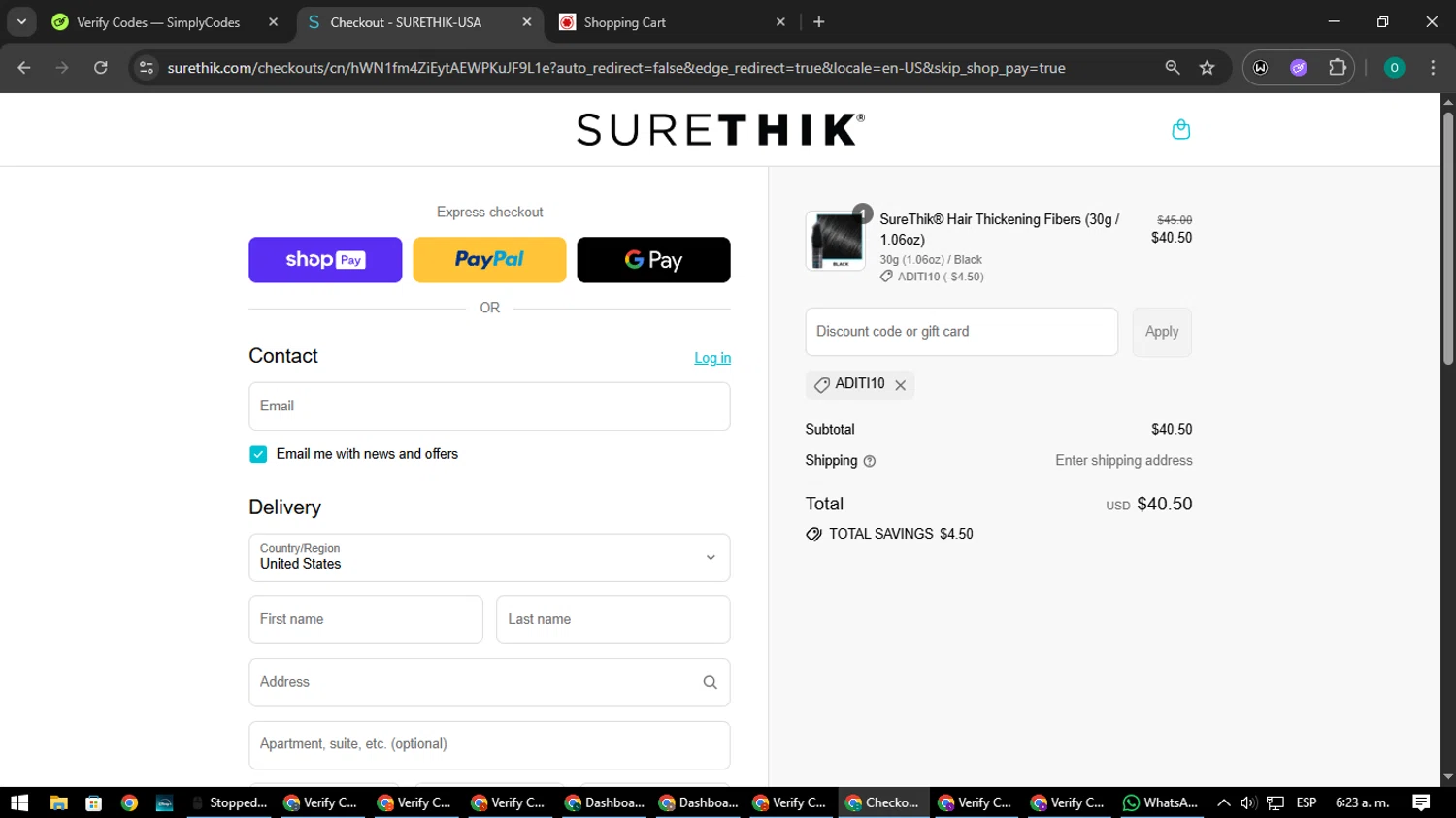Reload the checkout page
The height and width of the screenshot is (818, 1456).
coord(101,68)
